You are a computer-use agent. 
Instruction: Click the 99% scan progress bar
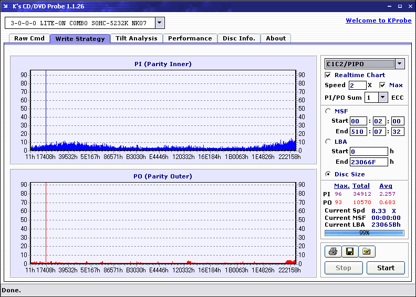pos(364,232)
